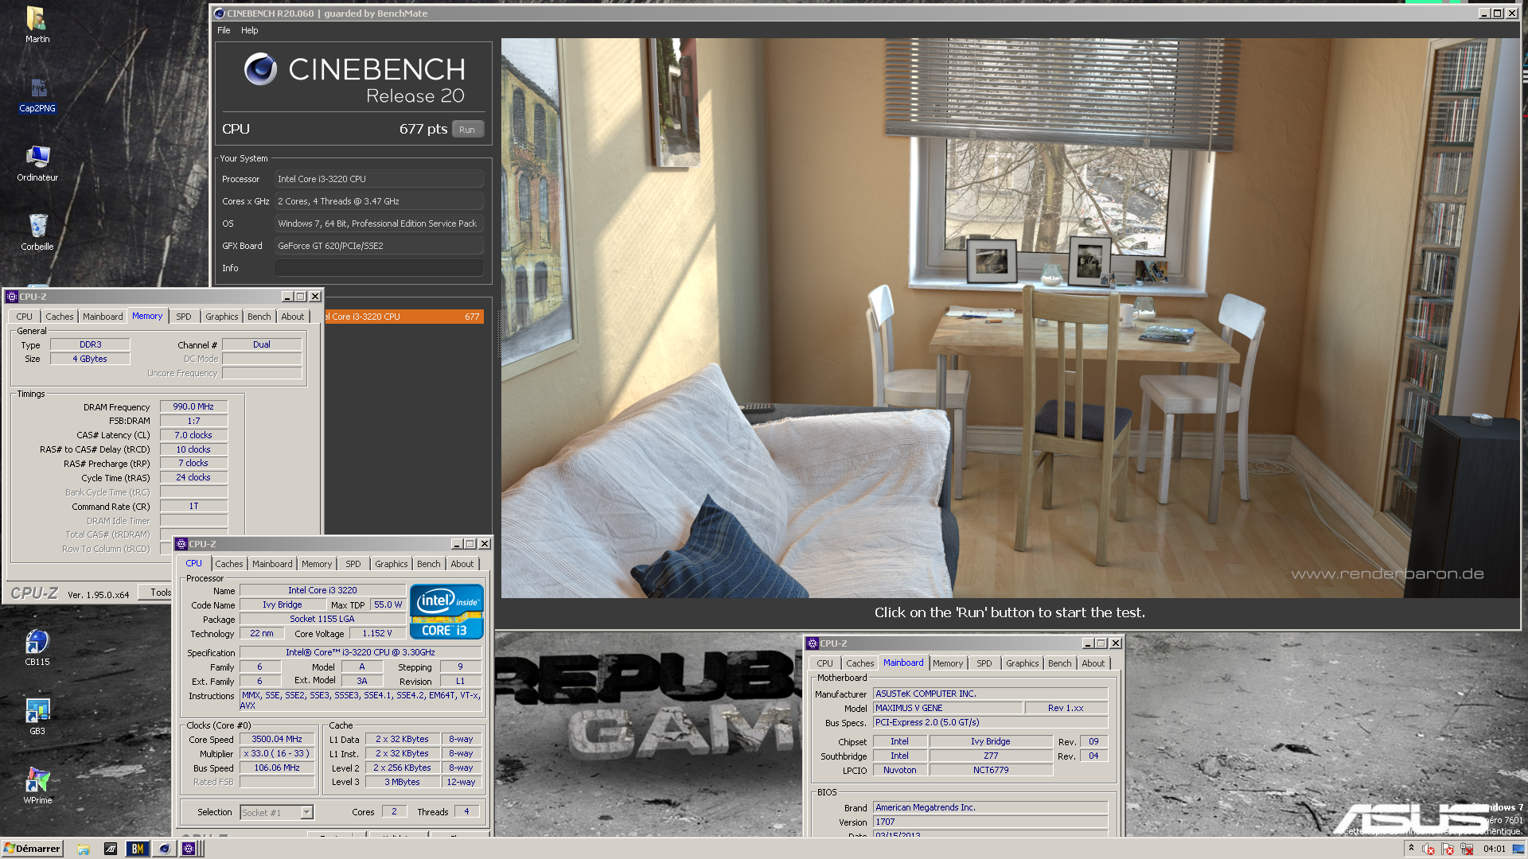Viewport: 1528px width, 859px height.
Task: Click the disconnected network tray icon
Action: point(1467,849)
